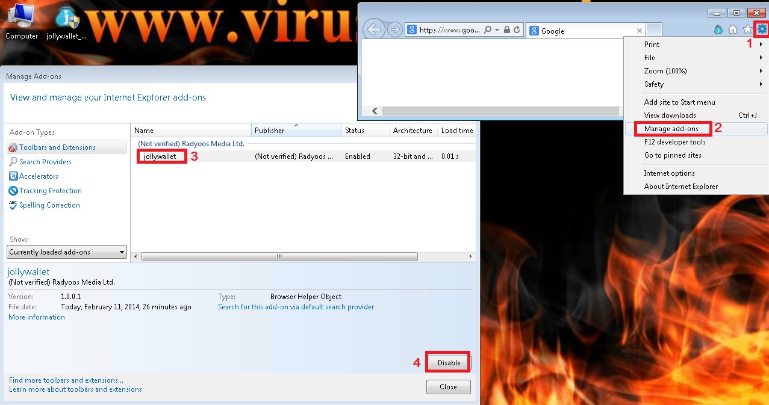Select the jollywallet add-on row

[x=304, y=156]
